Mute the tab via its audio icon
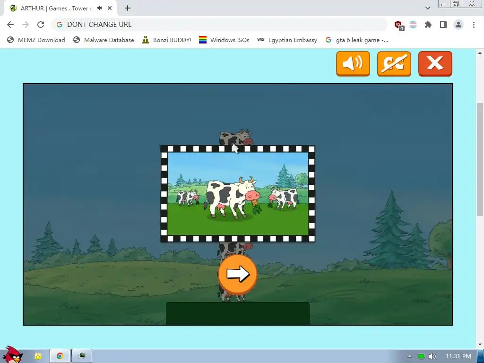Viewport: 484px width, 363px height. point(99,9)
